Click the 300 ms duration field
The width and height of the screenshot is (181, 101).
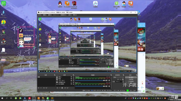pyautogui.click(x=119, y=81)
